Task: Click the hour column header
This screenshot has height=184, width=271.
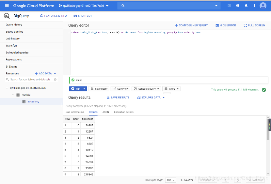Action: pos(76,119)
